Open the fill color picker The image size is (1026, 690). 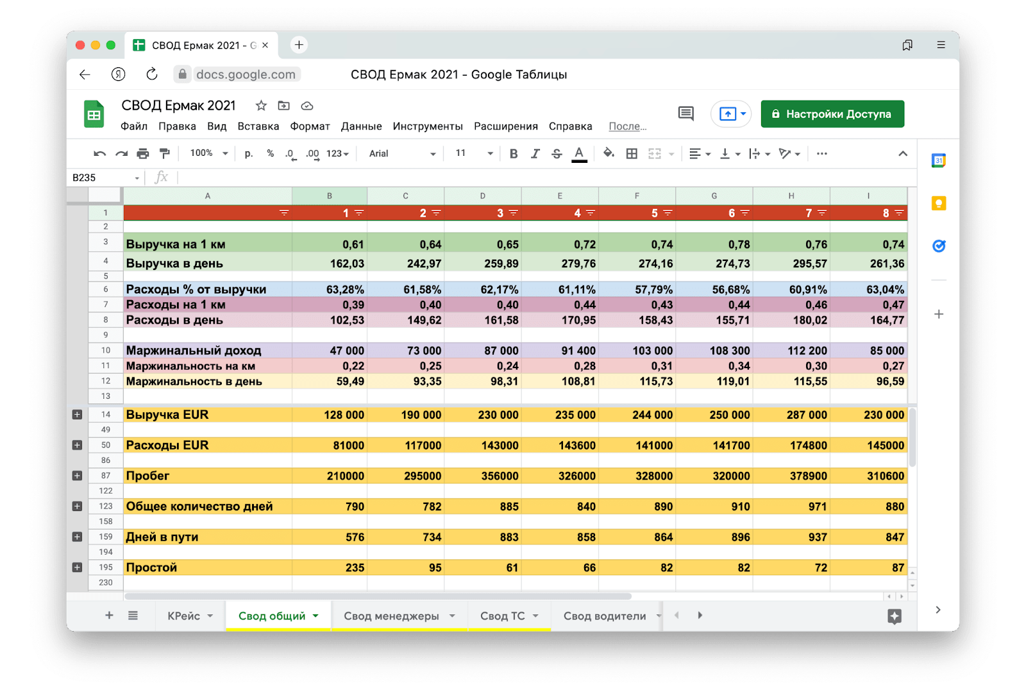pyautogui.click(x=609, y=154)
